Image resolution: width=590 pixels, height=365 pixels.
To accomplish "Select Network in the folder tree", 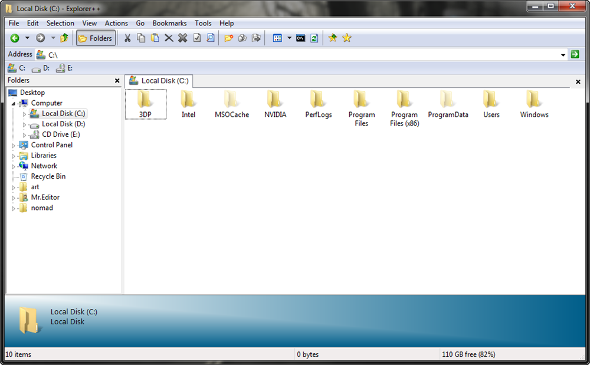I will pos(44,166).
